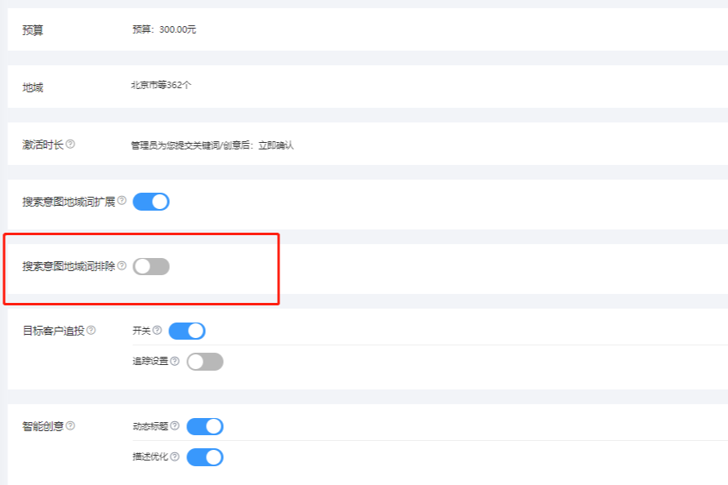The image size is (728, 485).
Task: Toggle off 动态标题 under 智能创意
Action: pos(205,426)
